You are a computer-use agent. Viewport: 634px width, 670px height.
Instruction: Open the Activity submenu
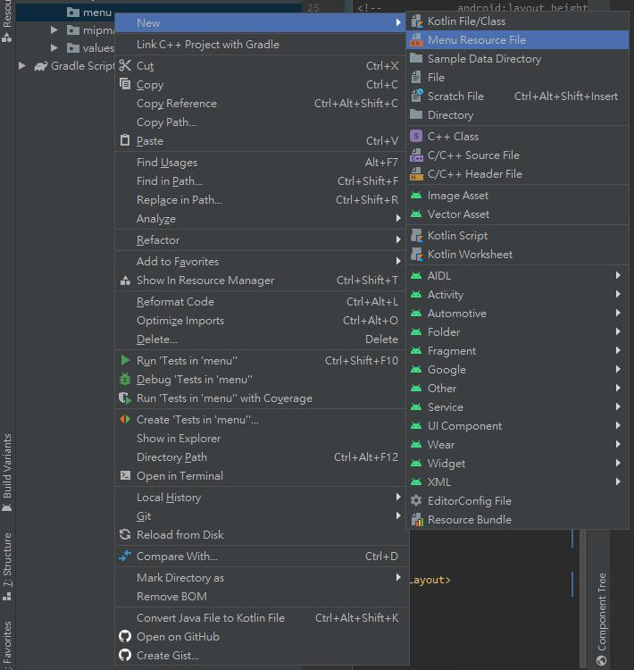click(x=517, y=295)
